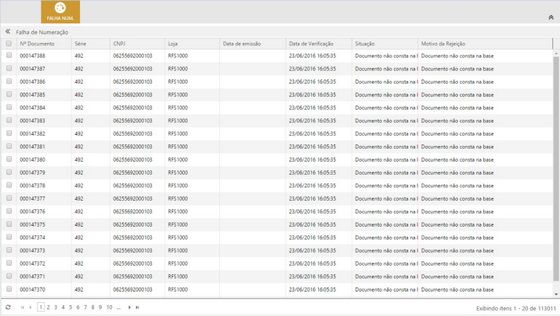Go to next page arrow
560x316 pixels.
(x=129, y=307)
